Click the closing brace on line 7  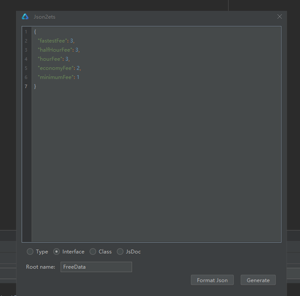[35, 86]
